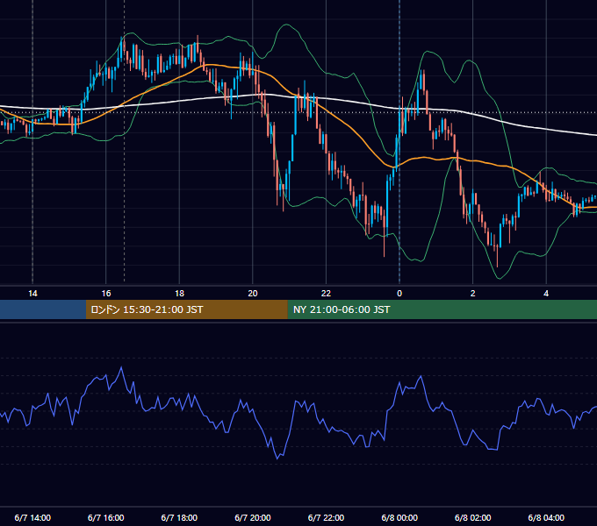Viewport: 597px width, 526px height.
Task: Click the 6/7 18:00 date label
Action: [179, 517]
